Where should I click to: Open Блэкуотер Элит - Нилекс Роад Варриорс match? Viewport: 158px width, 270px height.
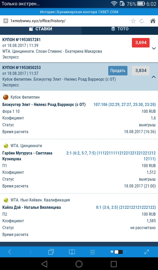pyautogui.click(x=44, y=104)
